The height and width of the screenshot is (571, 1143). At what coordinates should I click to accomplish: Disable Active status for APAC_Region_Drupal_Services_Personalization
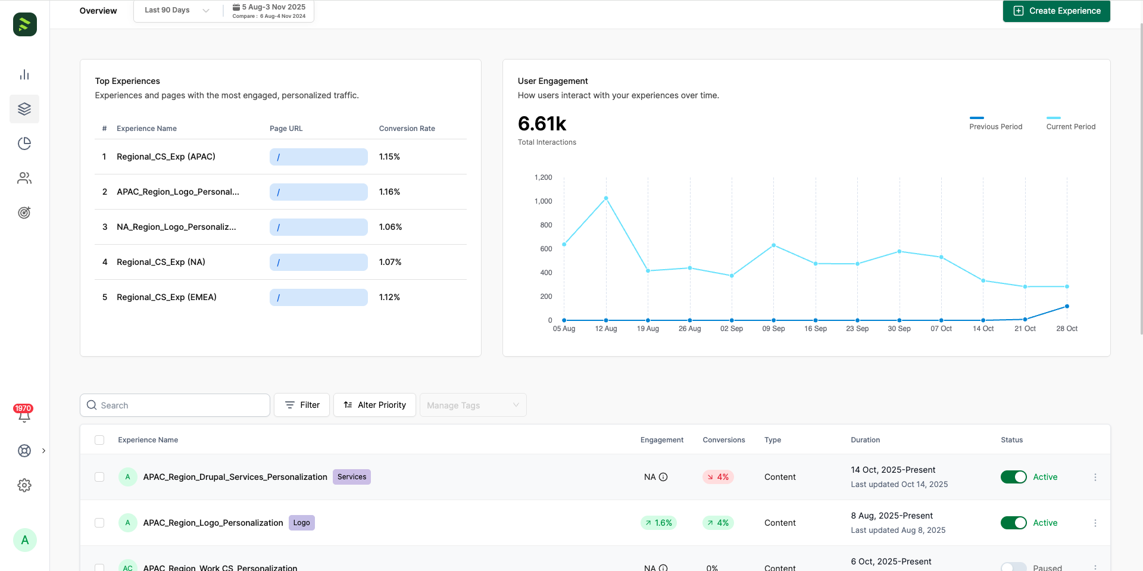(x=1014, y=477)
